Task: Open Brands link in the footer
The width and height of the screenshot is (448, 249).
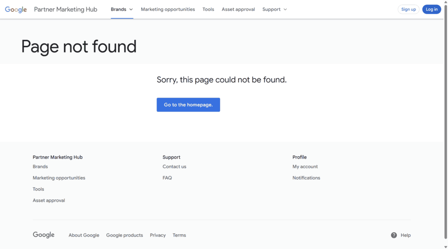Action: pyautogui.click(x=40, y=166)
